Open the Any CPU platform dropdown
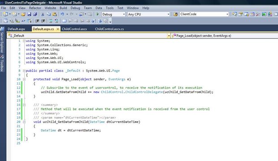This screenshot has height=161, width=278. [148, 14]
